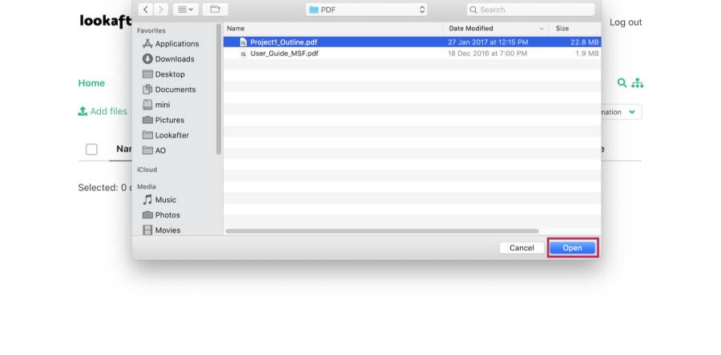The height and width of the screenshot is (355, 721).
Task: Select Applications in Favorites sidebar
Action: [x=176, y=44]
